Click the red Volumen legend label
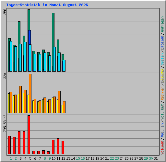 pyautogui.click(x=162, y=148)
